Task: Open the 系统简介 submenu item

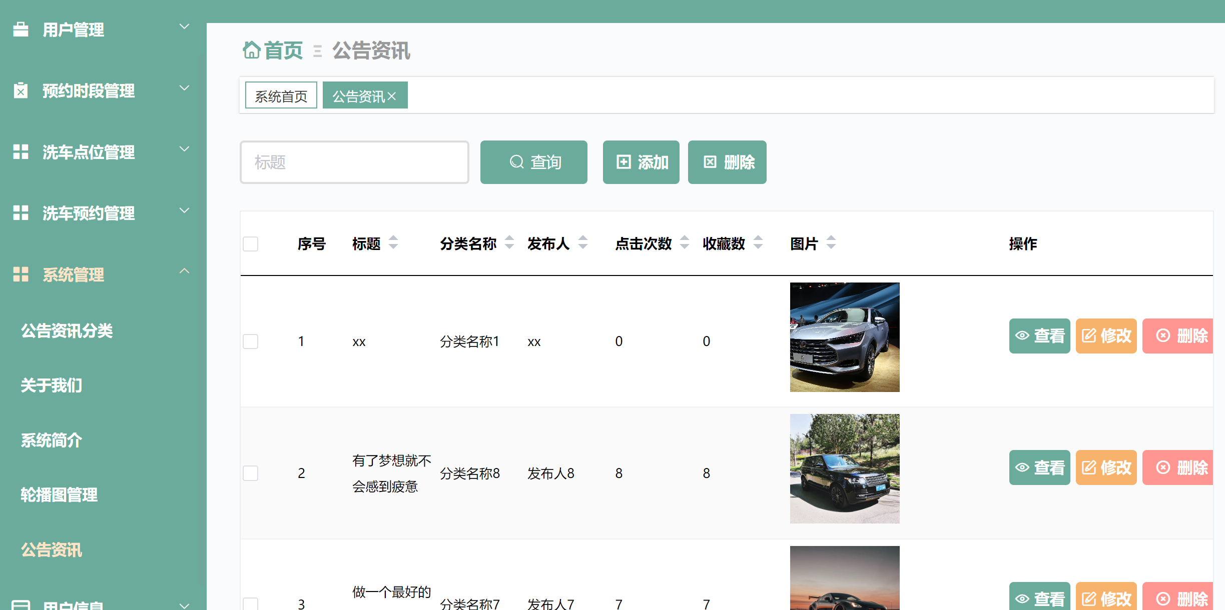Action: [x=52, y=440]
